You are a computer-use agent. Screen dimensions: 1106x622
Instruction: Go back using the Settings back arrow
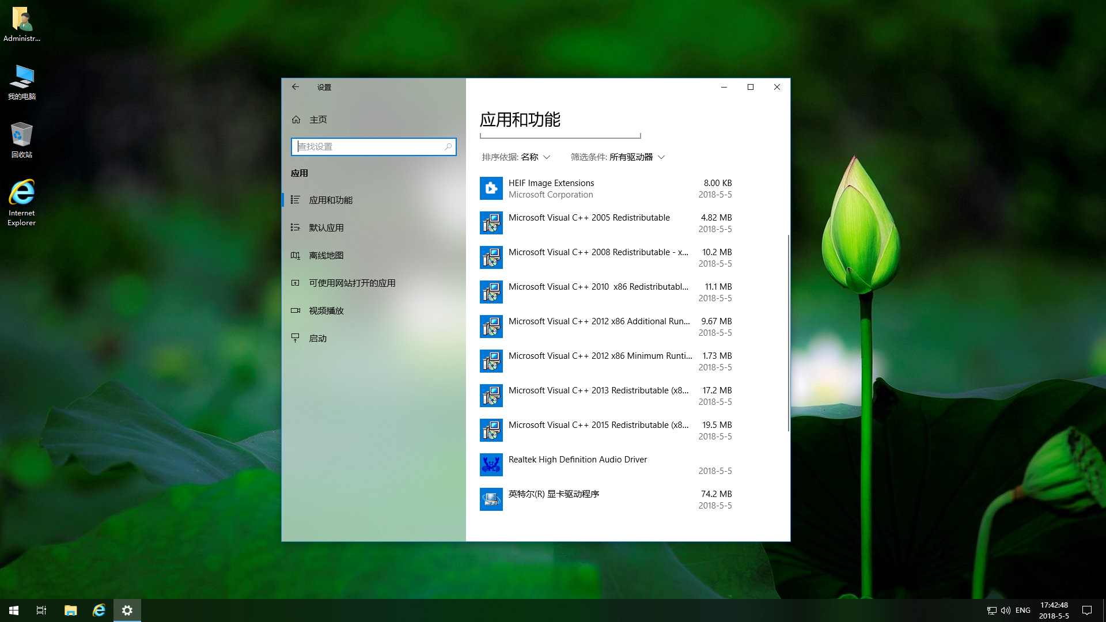pos(296,87)
